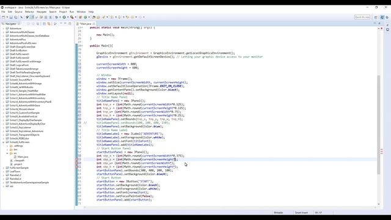Click the Collapse All icon in Navigator
391x220 pixels.
coord(44,24)
